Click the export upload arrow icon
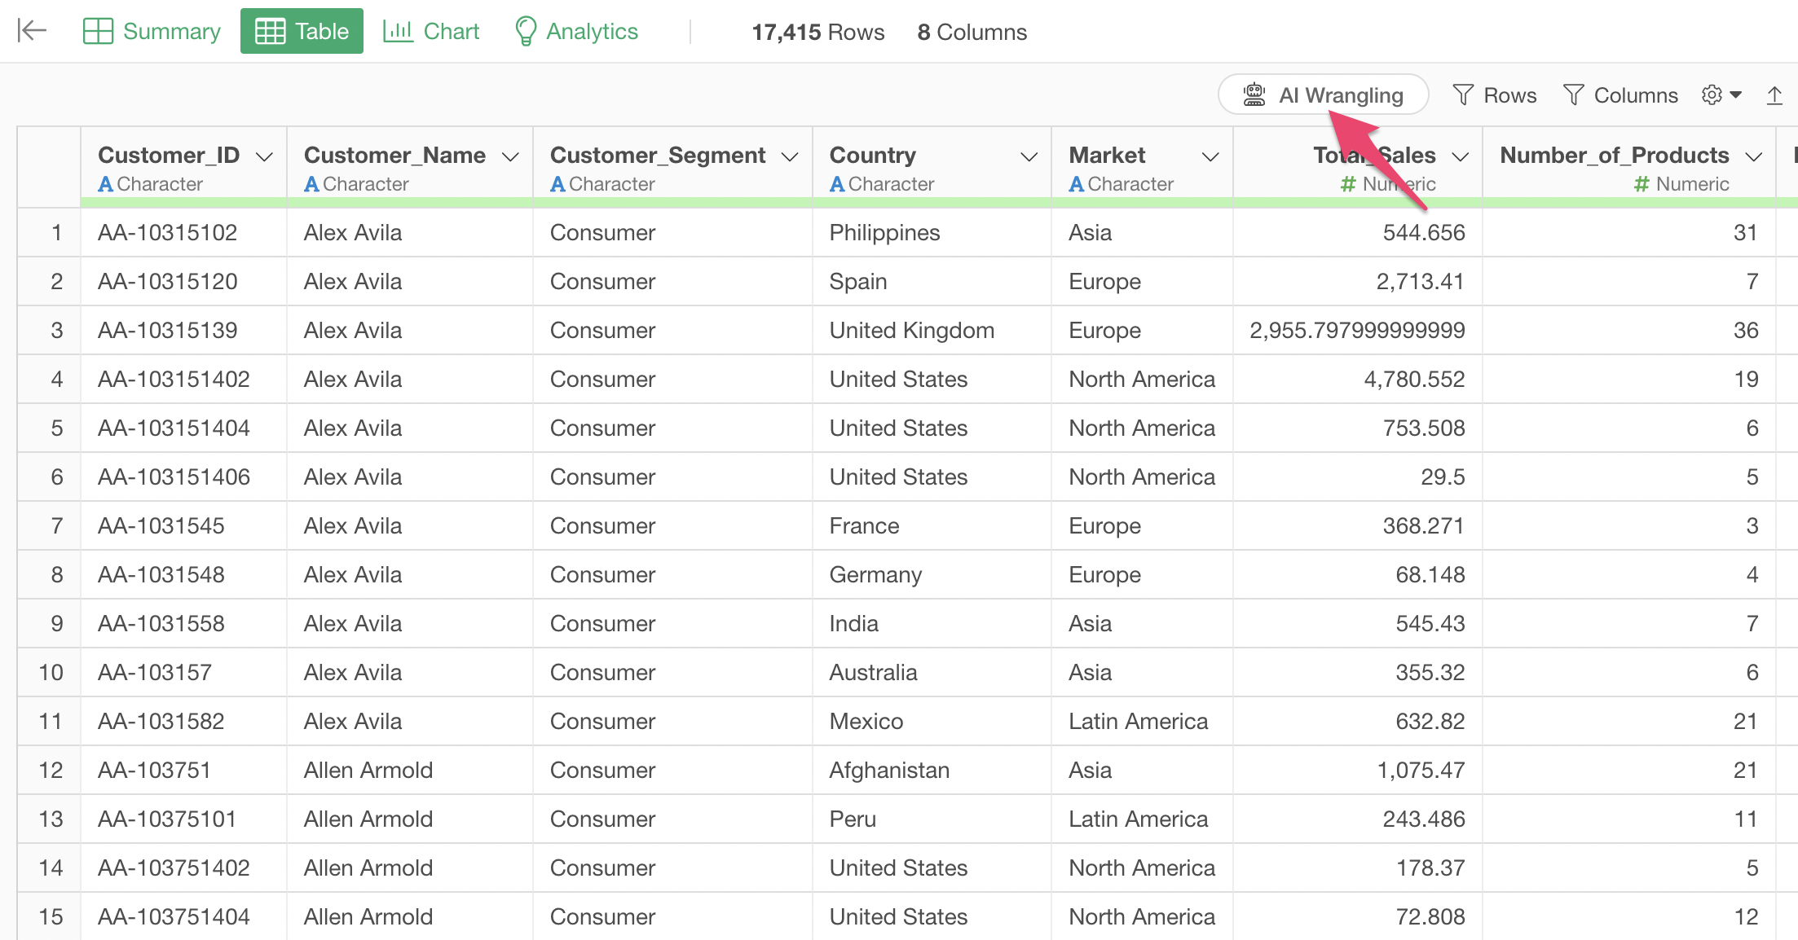This screenshot has height=940, width=1798. click(1774, 95)
